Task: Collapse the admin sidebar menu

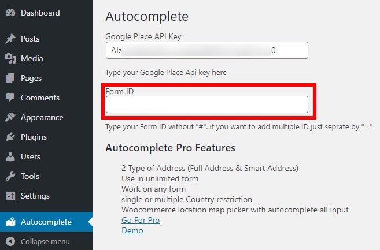Action: tap(38, 241)
